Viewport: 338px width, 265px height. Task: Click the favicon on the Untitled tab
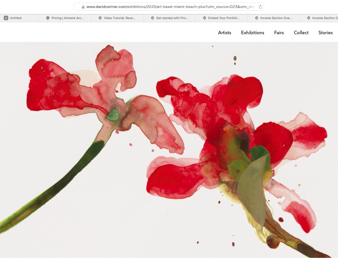coord(6,18)
